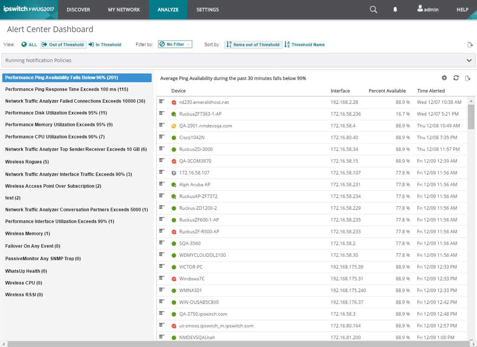Select the test (2) threshold
Screen dimensions: 477x347
click(x=13, y=198)
